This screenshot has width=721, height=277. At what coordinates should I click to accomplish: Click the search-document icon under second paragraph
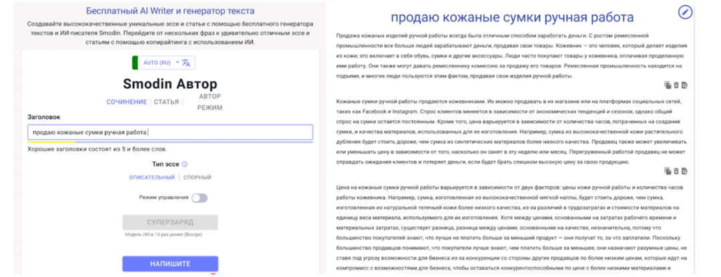click(684, 171)
